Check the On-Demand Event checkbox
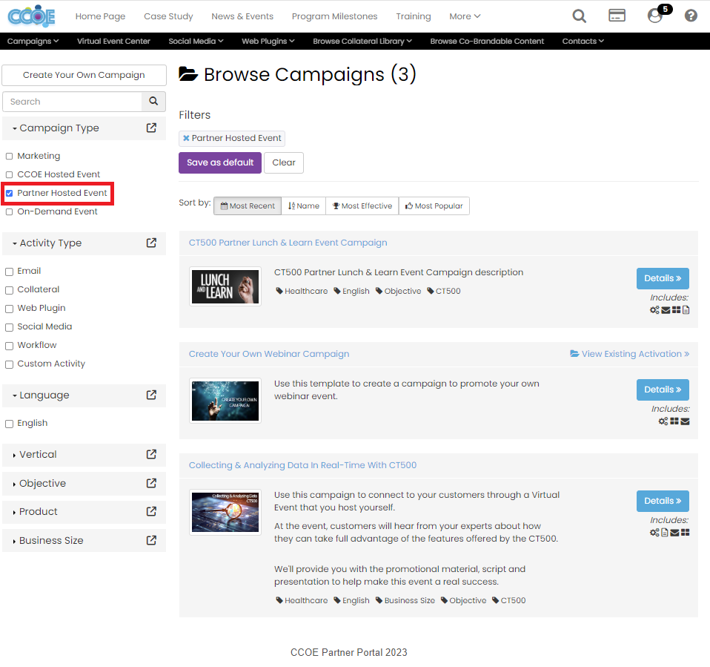The height and width of the screenshot is (667, 710). pyautogui.click(x=9, y=211)
